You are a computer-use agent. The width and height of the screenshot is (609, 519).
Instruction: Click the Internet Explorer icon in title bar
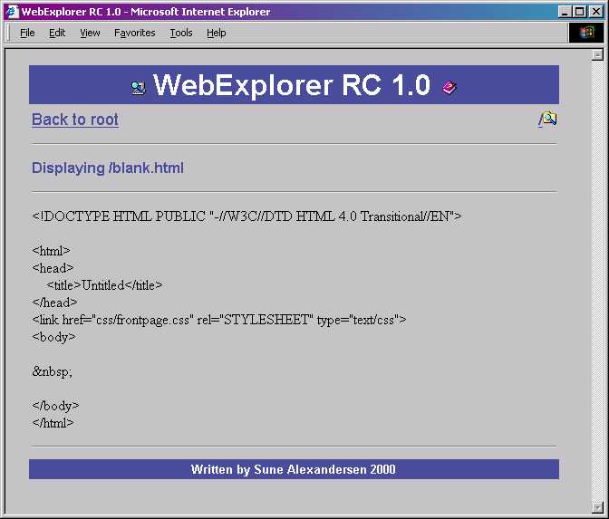coord(12,12)
